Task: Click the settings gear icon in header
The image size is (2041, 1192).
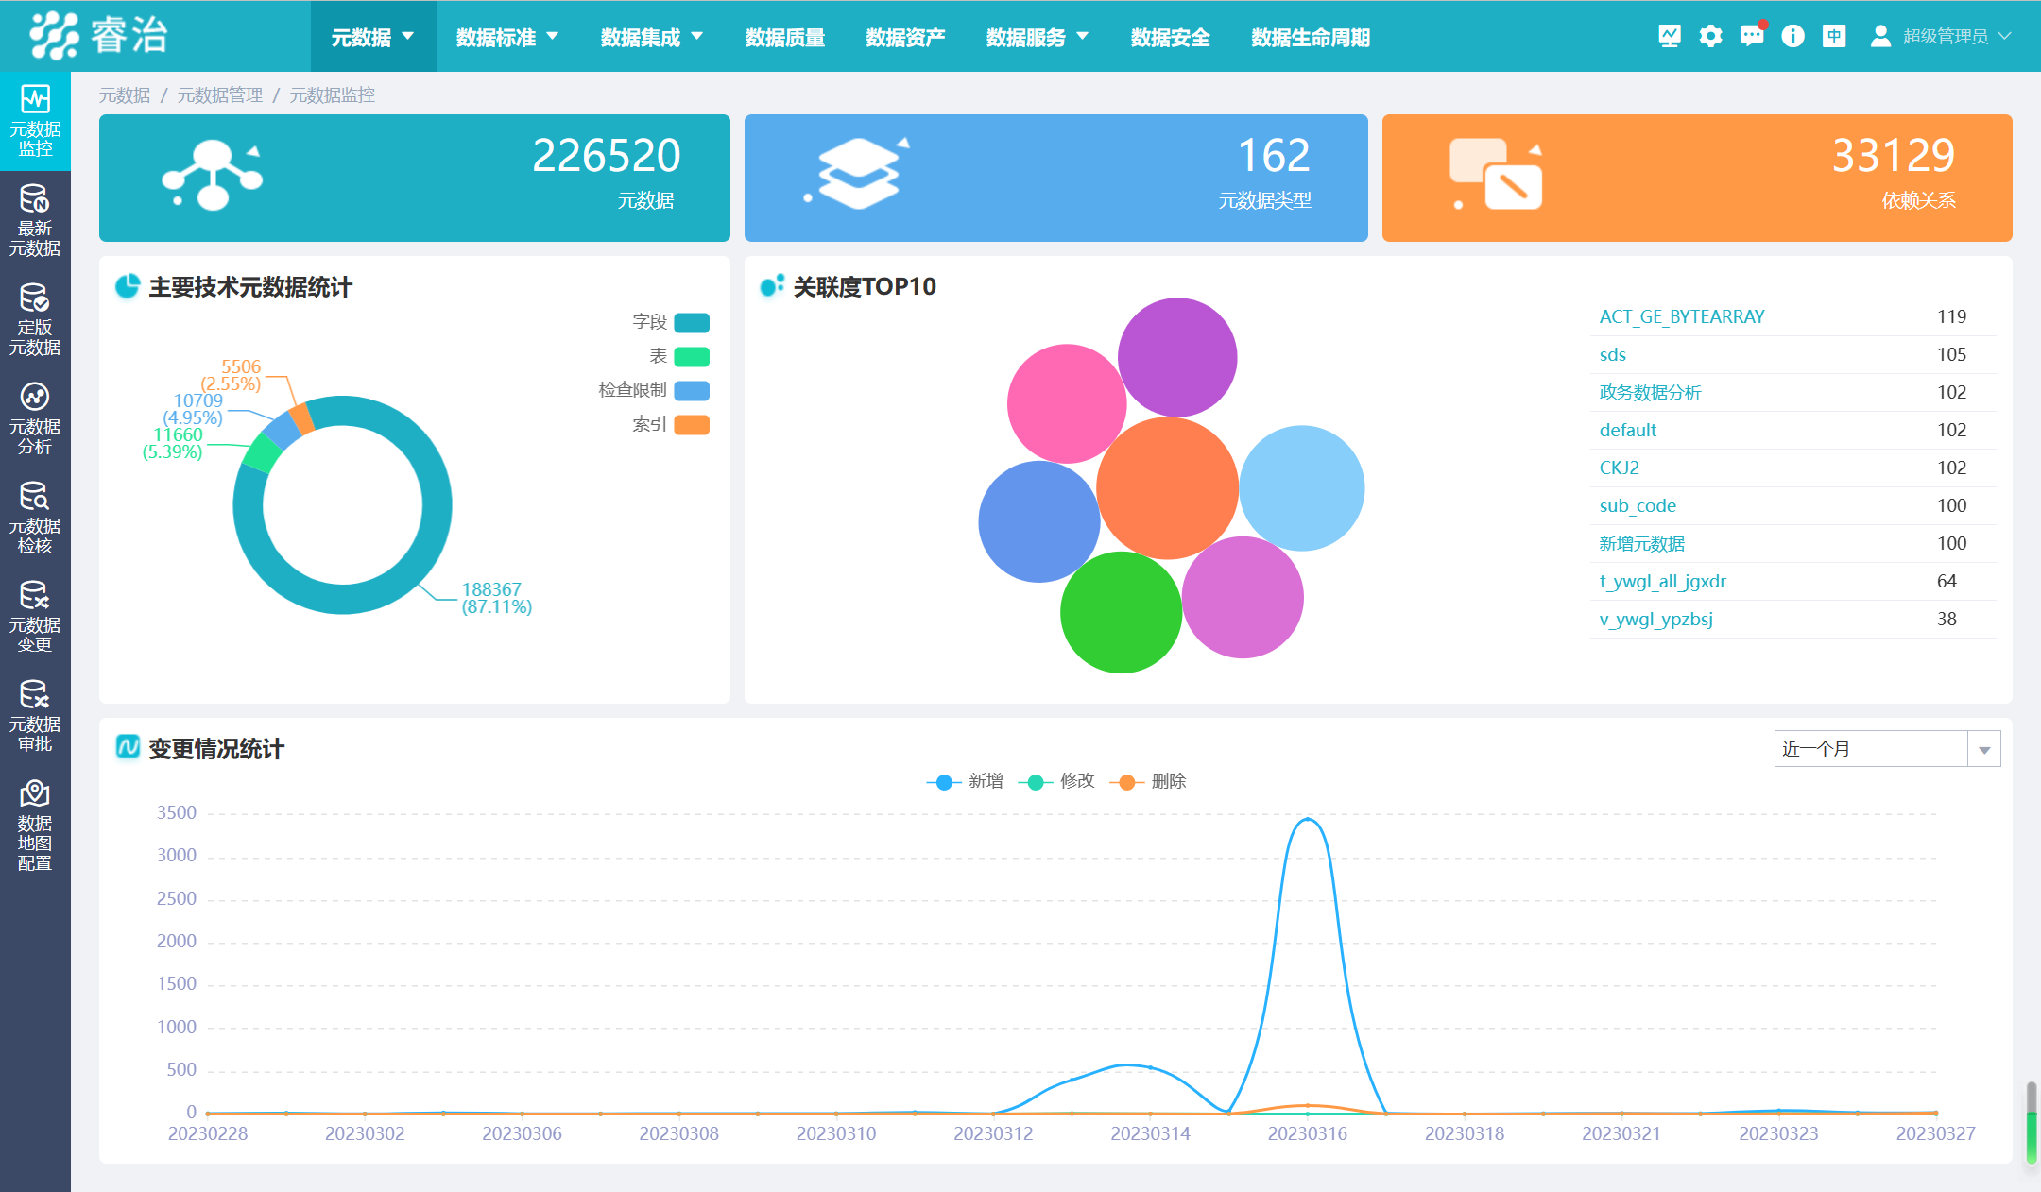Action: pos(1710,36)
